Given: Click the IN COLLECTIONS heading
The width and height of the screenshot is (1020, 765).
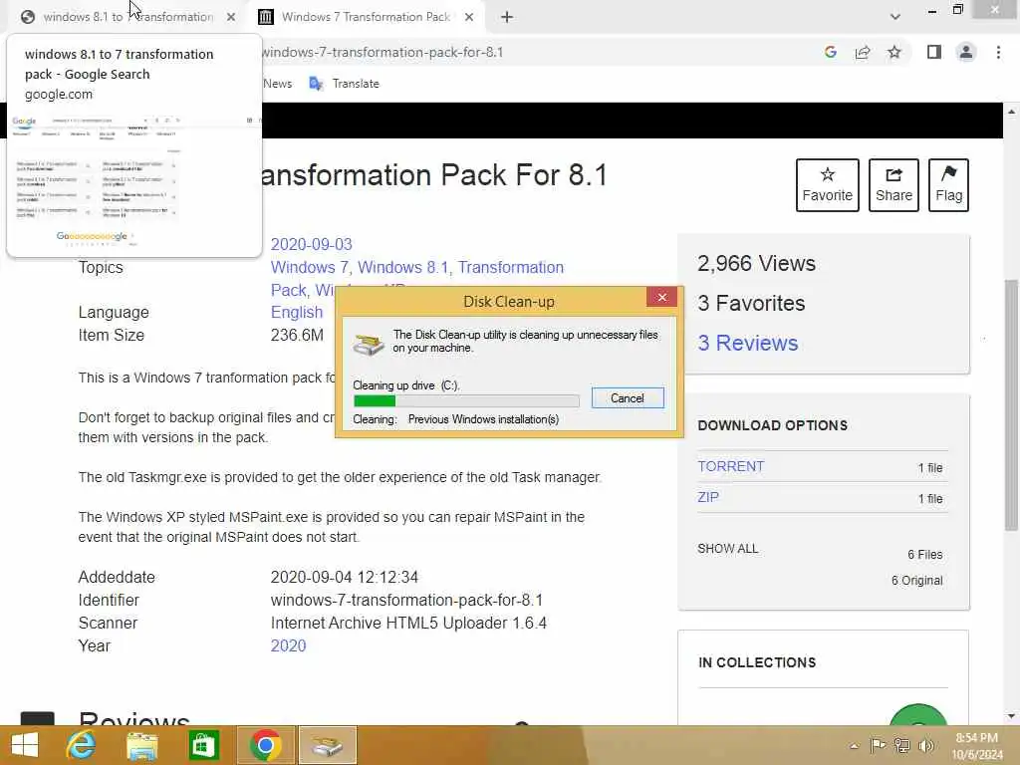Looking at the screenshot, I should tap(757, 662).
